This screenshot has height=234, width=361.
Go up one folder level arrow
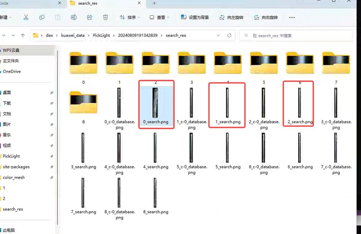click(23, 36)
